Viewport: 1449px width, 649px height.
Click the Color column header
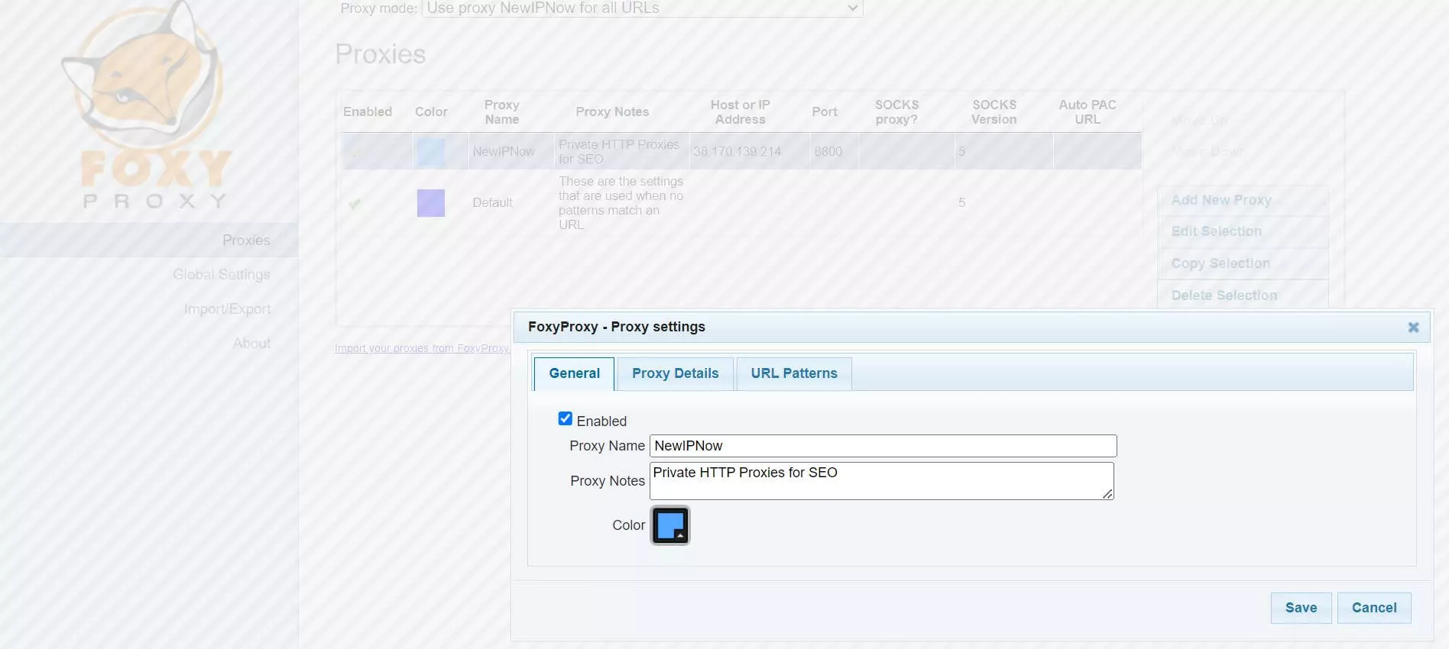[x=431, y=111]
